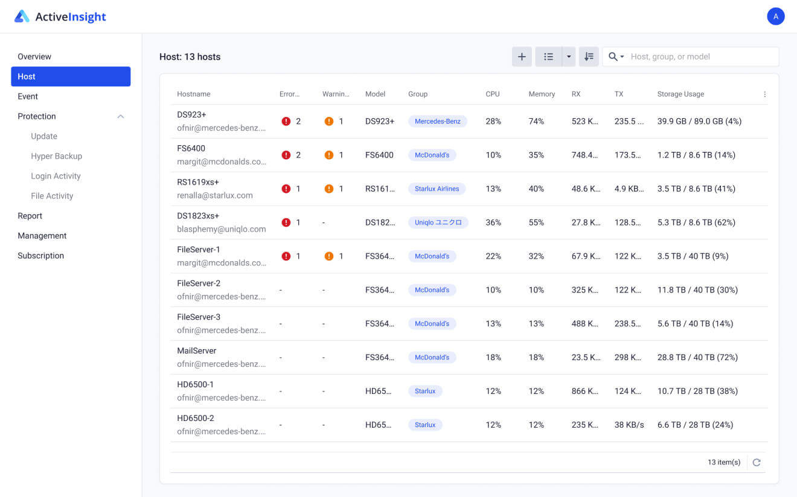
Task: Open the user avatar menu
Action: click(x=775, y=16)
